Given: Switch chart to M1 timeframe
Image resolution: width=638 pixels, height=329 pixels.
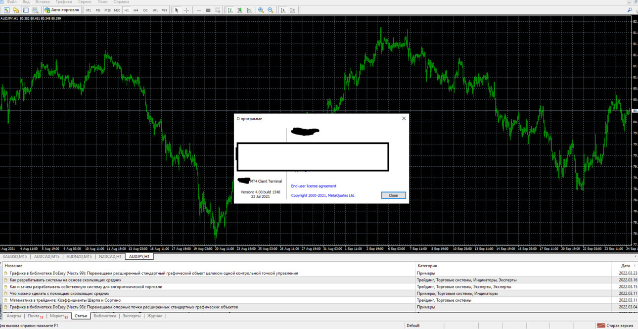Looking at the screenshot, I should coord(89,10).
